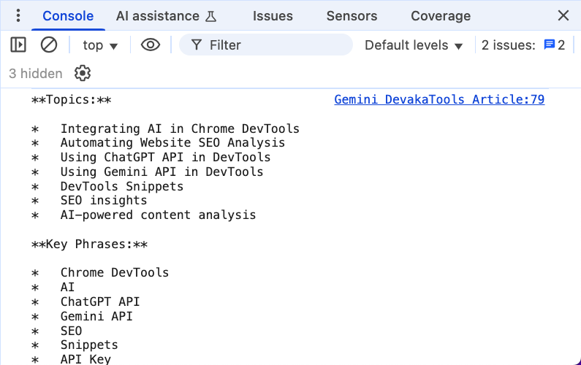581x365 pixels.
Task: Click the 'Snippets' key phrase line
Action: 89,345
